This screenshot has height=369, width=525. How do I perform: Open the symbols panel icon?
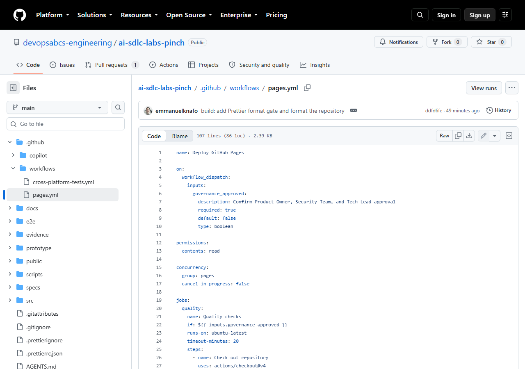(509, 136)
